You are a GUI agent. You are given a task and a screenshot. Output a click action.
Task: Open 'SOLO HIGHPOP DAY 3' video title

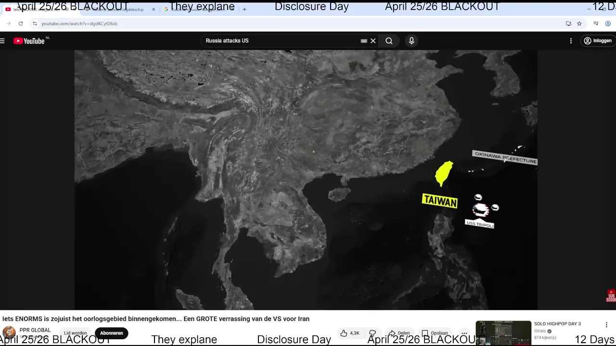pos(557,324)
